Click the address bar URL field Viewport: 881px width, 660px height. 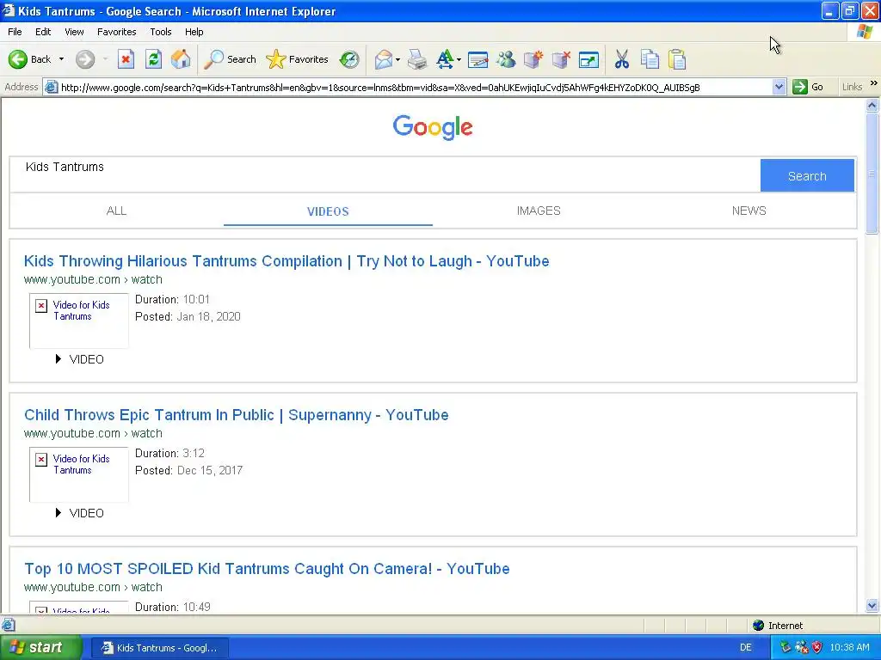tap(415, 88)
